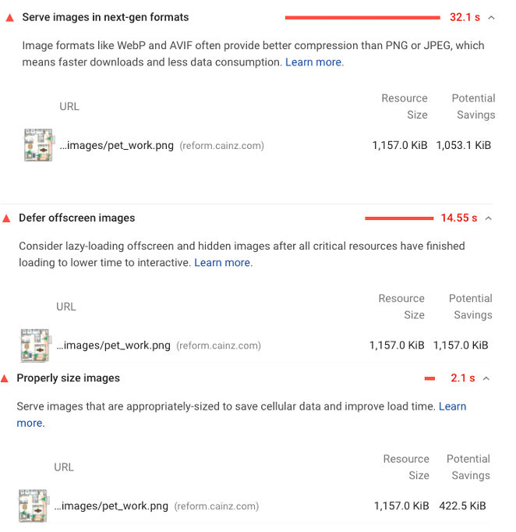Click the short red bar beside 2.1 s
516x532 pixels.
[429, 378]
